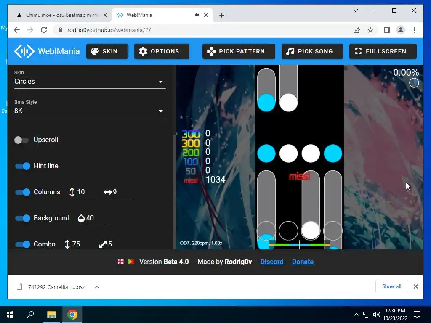The width and height of the screenshot is (431, 323).
Task: Open the notification center icon
Action: coord(417,315)
